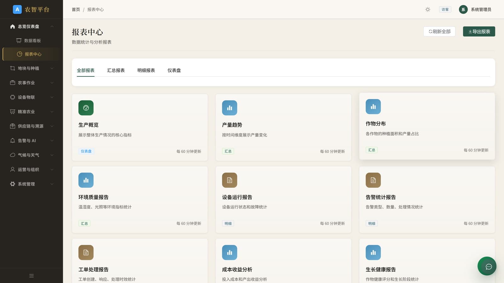Click the 报表中心 pie chart icon
This screenshot has height=283, width=504.
(x=20, y=54)
